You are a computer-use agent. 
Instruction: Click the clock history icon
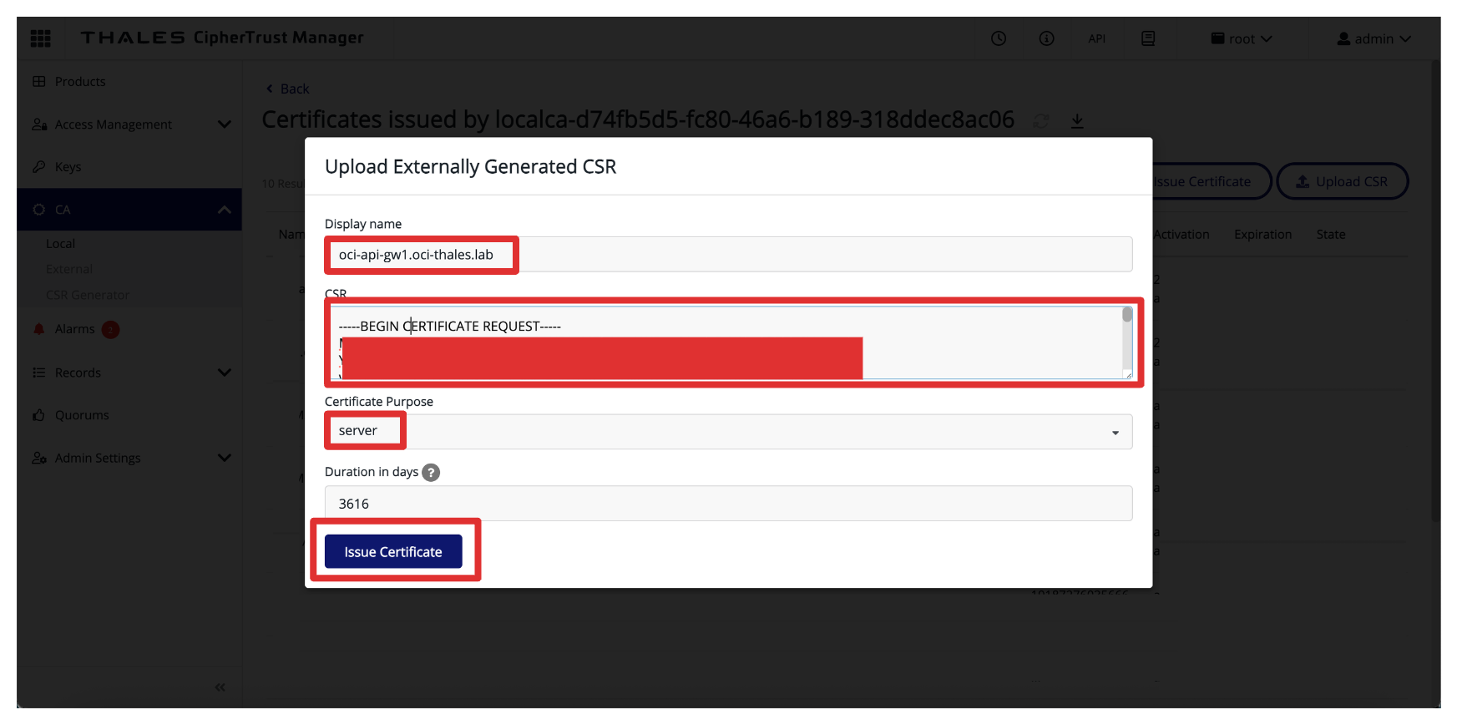click(x=999, y=38)
